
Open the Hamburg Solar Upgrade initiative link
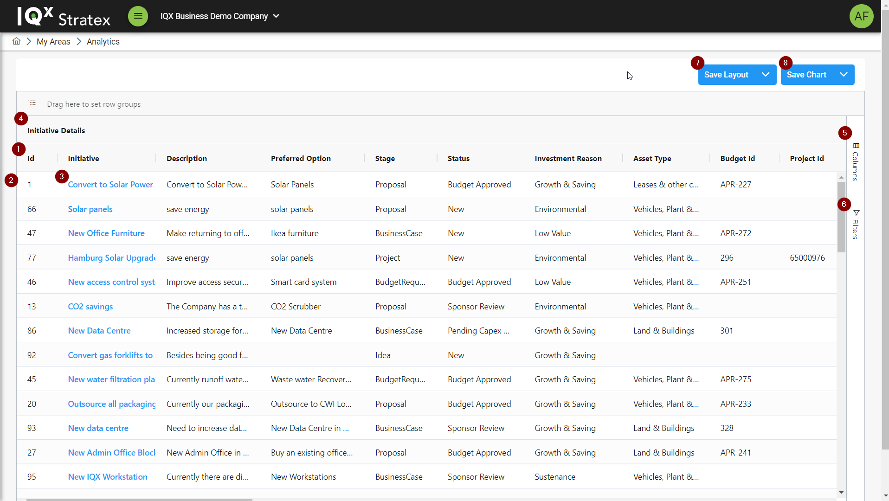click(111, 258)
